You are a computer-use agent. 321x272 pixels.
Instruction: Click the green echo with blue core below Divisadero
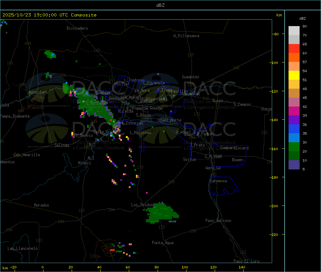[x=50, y=55]
